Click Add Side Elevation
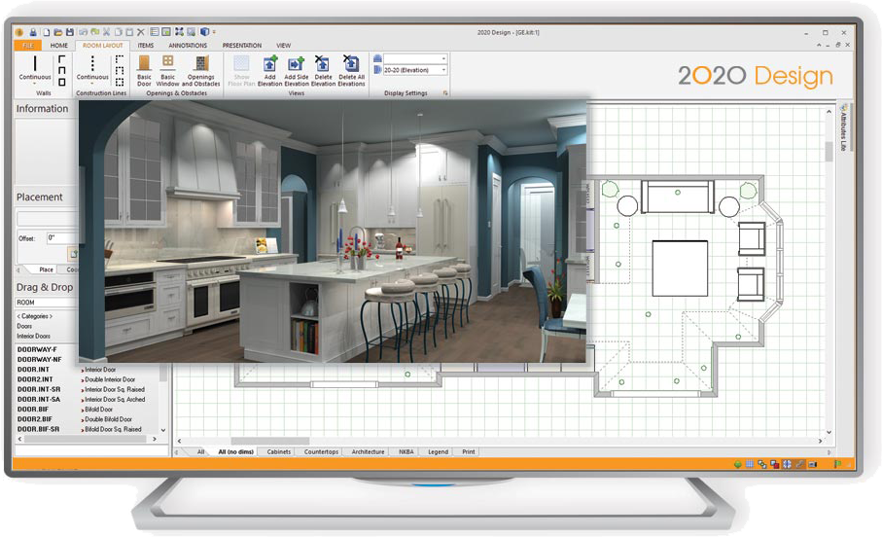 click(296, 70)
